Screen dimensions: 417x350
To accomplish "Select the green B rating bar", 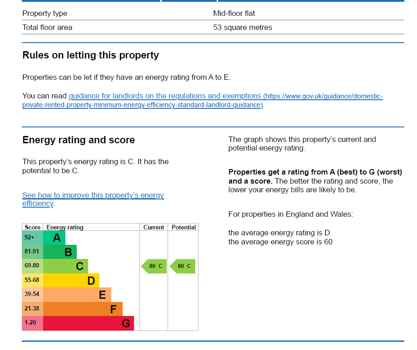I will (x=60, y=252).
